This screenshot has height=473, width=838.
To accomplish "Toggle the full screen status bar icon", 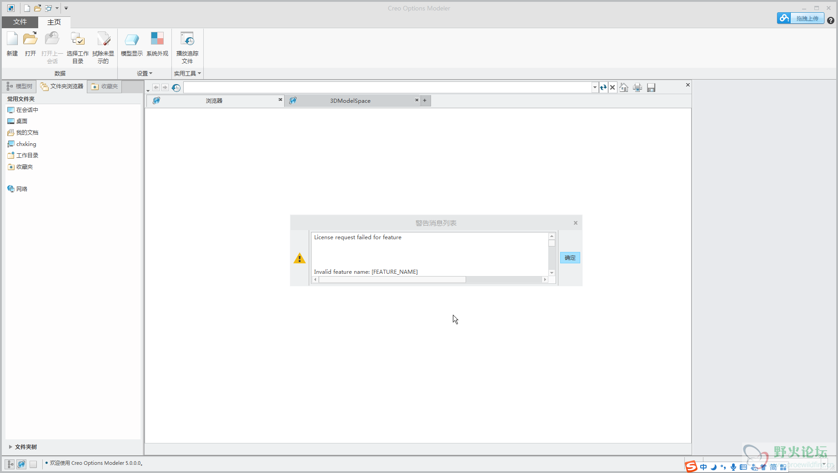I will click(x=33, y=464).
